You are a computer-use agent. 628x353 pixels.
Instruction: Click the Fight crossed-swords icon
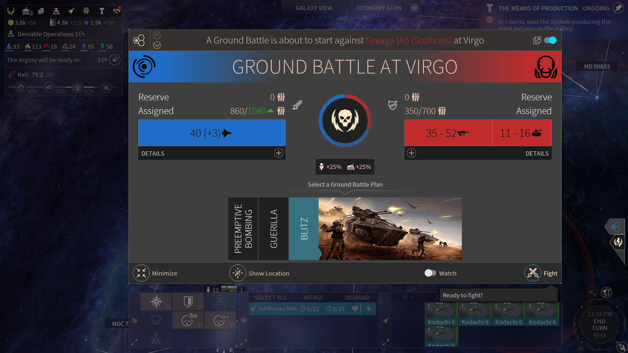(x=533, y=273)
